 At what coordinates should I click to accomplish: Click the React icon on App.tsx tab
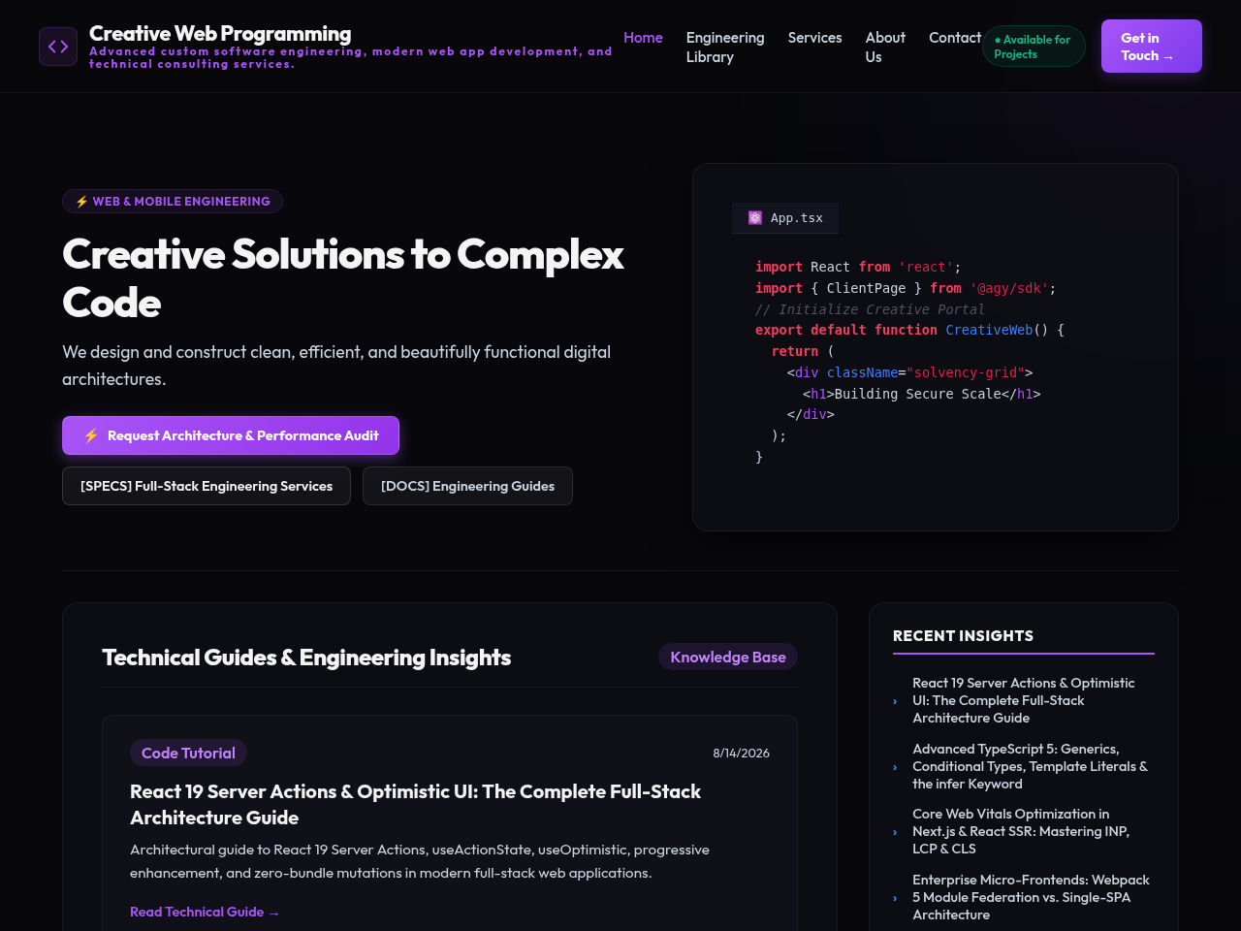click(755, 218)
